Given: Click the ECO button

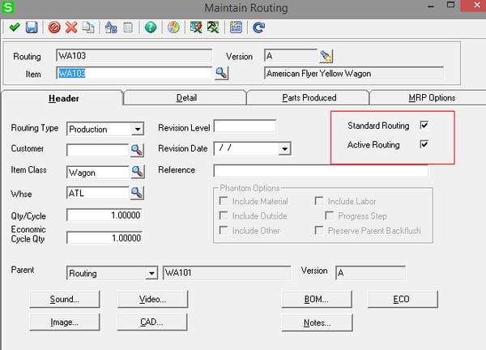Looking at the screenshot, I should [403, 299].
